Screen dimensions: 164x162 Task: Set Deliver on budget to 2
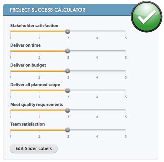click(39, 71)
